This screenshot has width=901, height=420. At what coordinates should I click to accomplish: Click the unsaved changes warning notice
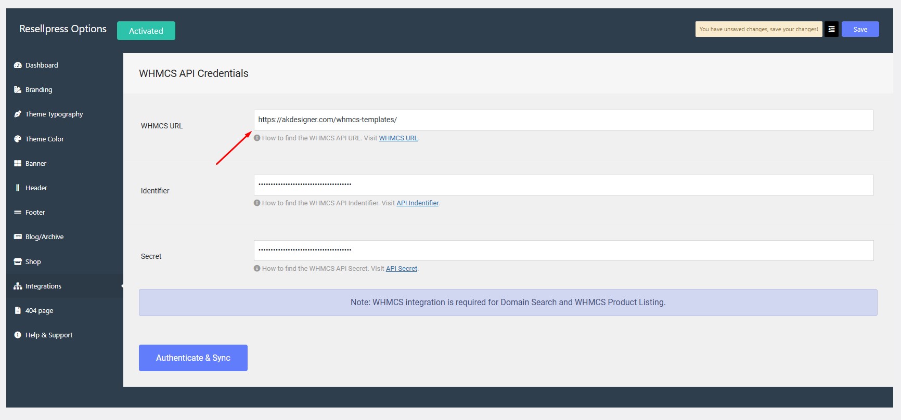758,29
